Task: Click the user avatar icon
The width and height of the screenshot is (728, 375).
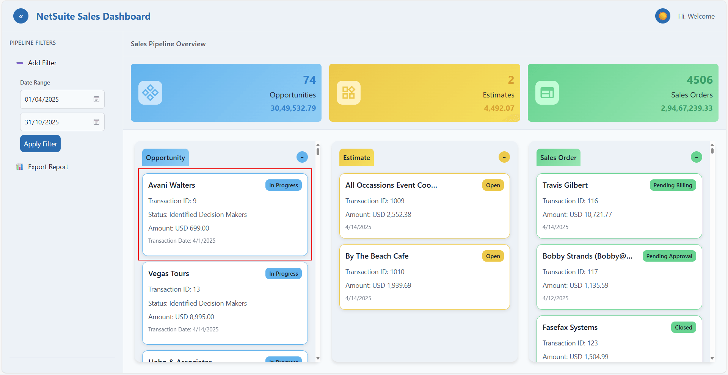Action: click(662, 16)
